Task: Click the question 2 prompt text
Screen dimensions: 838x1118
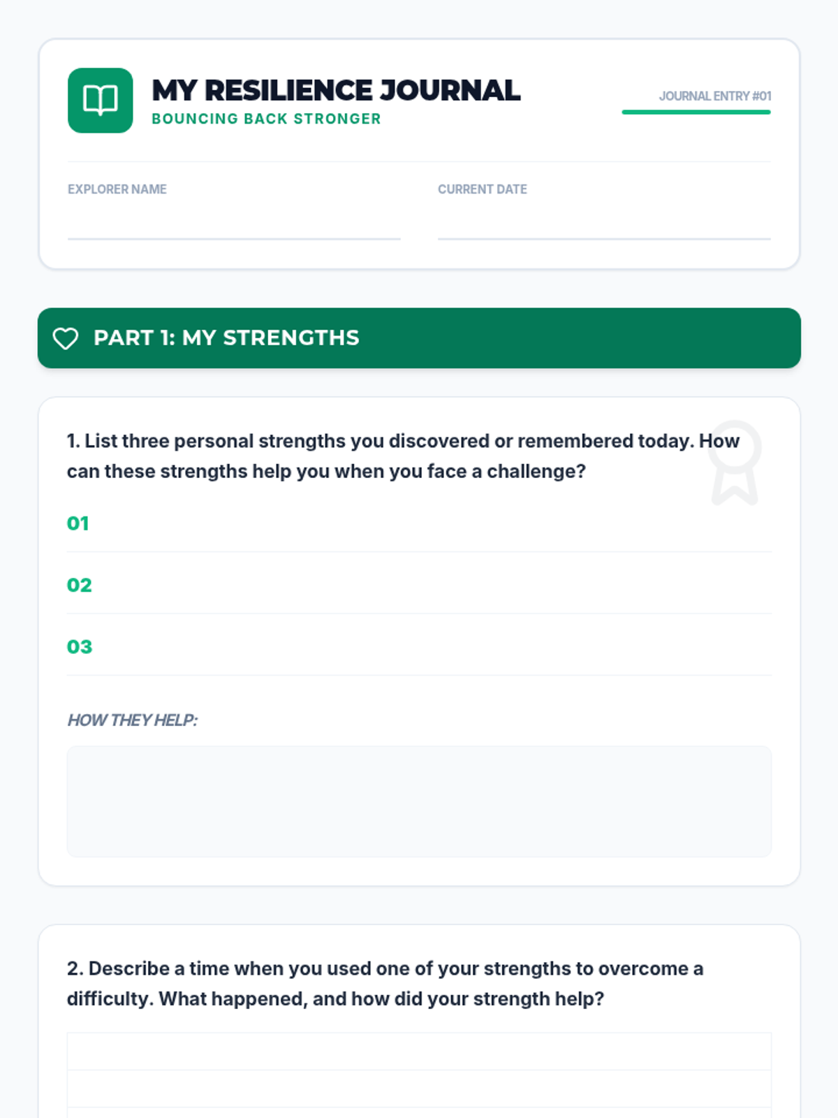Action: click(x=385, y=983)
